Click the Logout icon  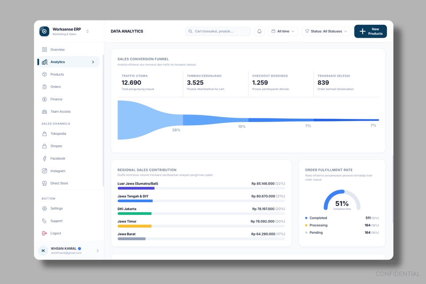44,233
